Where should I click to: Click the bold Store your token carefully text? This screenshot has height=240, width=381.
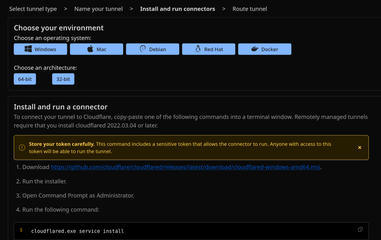tap(62, 144)
